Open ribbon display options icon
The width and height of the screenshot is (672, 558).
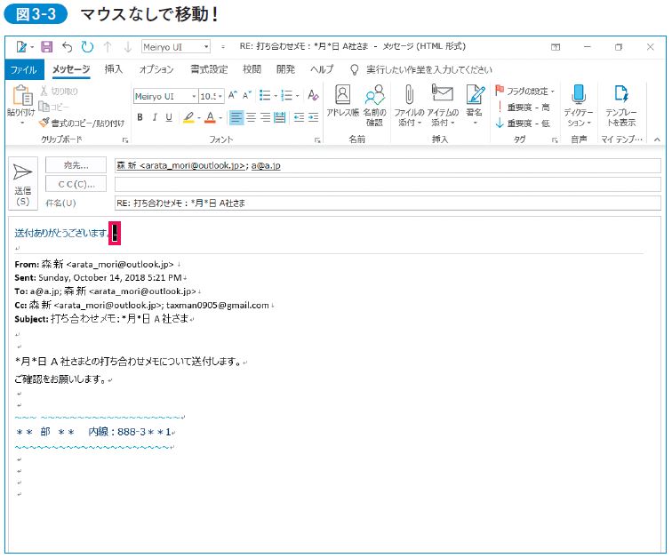click(556, 47)
